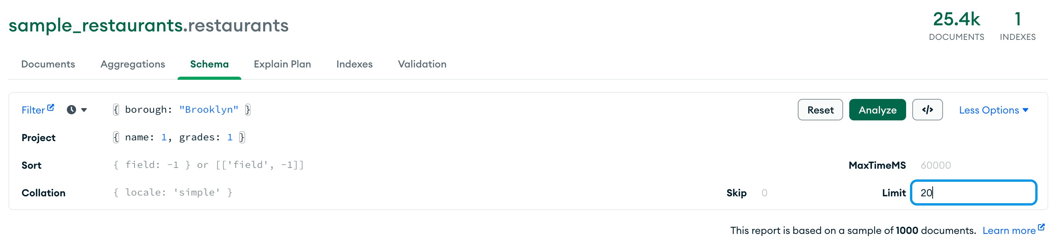Click the Learn more external link icon
Image resolution: width=1056 pixels, height=250 pixels.
[1041, 227]
